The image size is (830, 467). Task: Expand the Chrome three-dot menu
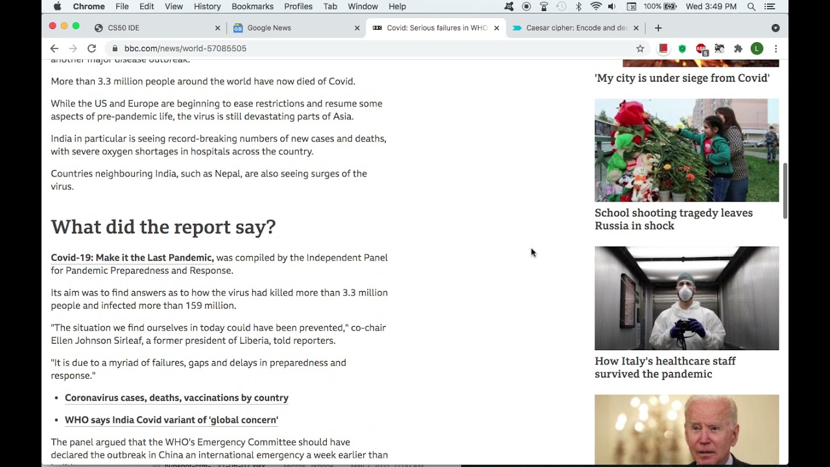pyautogui.click(x=776, y=49)
